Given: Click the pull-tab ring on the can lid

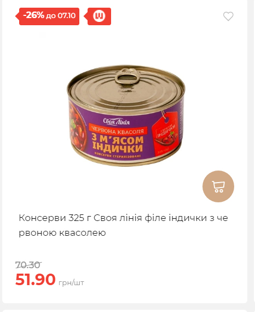Looking at the screenshot, I should tap(127, 77).
